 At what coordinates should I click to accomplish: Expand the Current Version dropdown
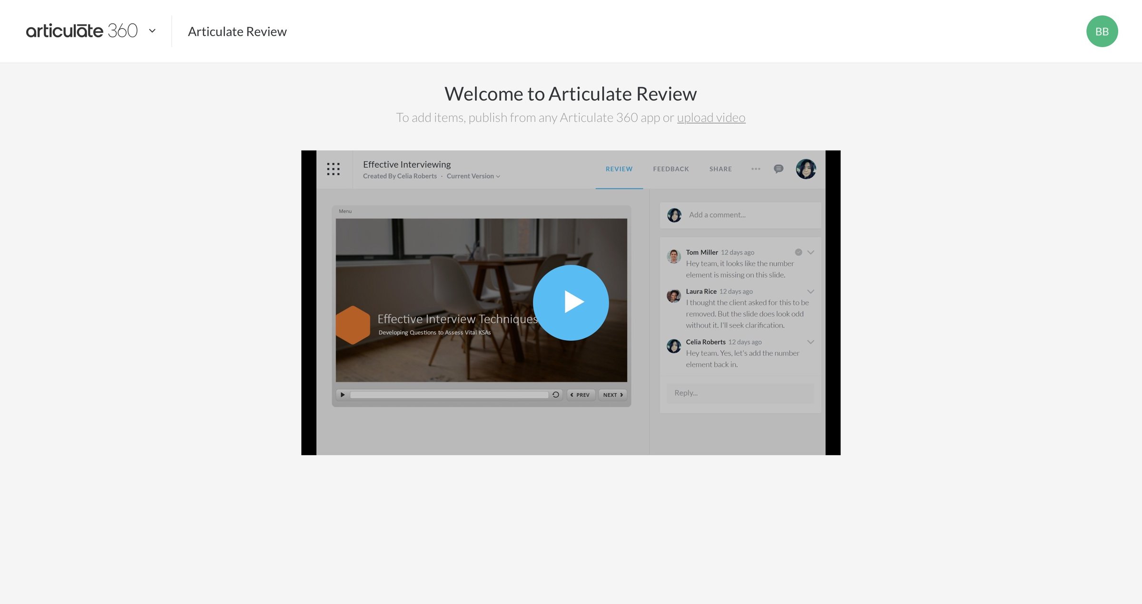pyautogui.click(x=473, y=176)
